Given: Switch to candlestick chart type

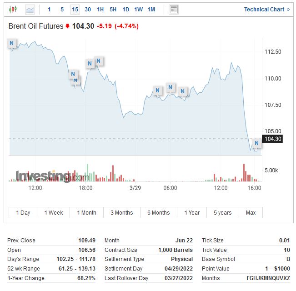Looking at the screenshot, I should [x=13, y=10].
